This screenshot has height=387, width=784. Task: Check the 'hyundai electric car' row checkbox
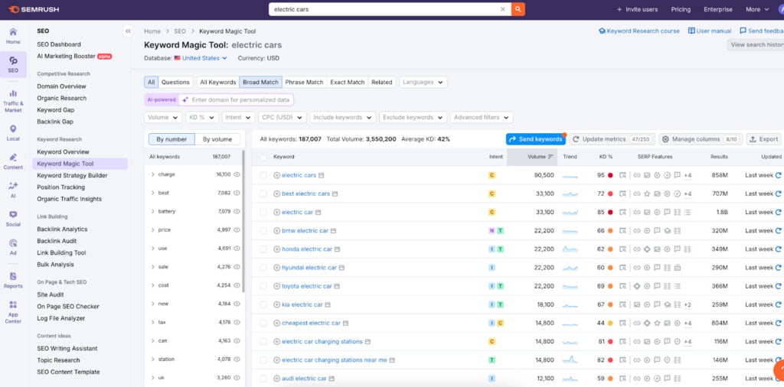(263, 268)
